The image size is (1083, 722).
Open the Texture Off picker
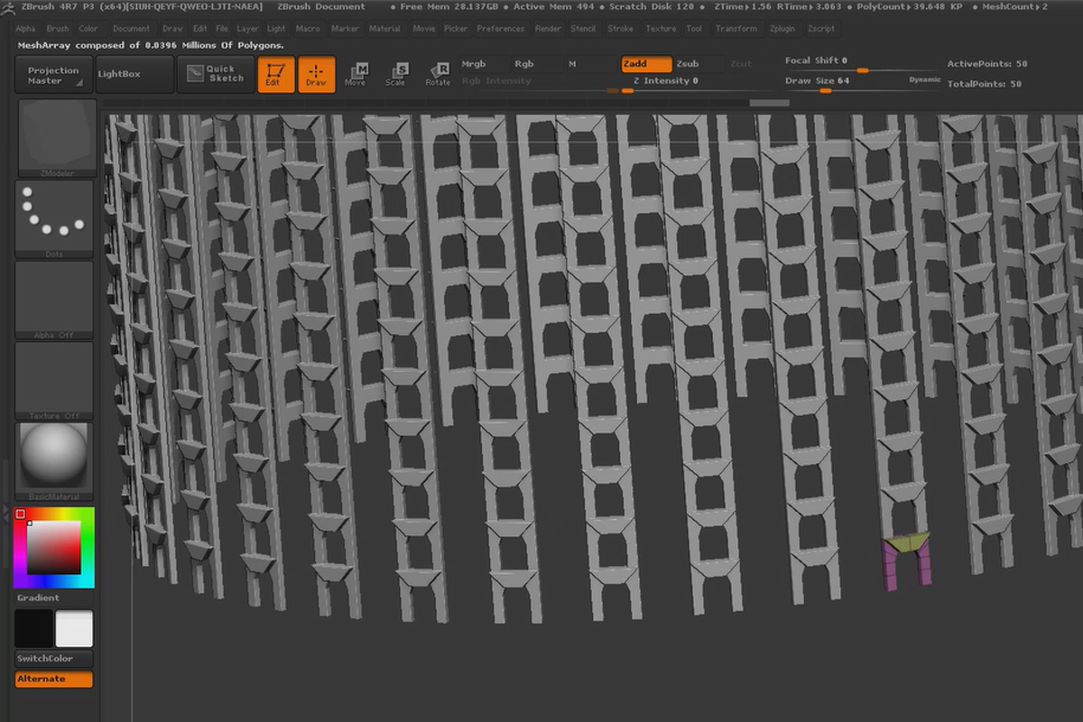pos(55,379)
